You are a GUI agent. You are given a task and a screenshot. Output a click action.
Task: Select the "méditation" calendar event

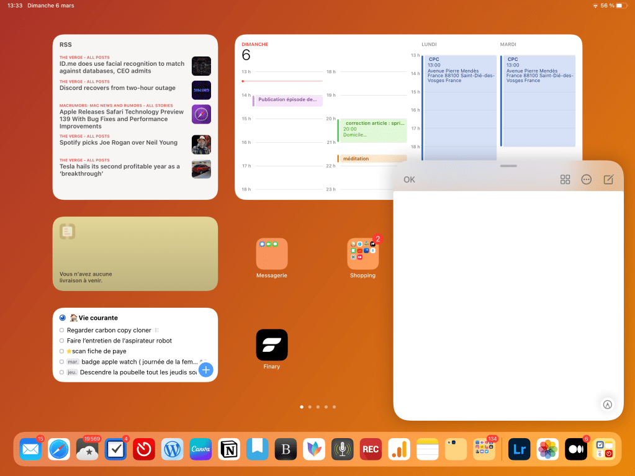[372, 159]
